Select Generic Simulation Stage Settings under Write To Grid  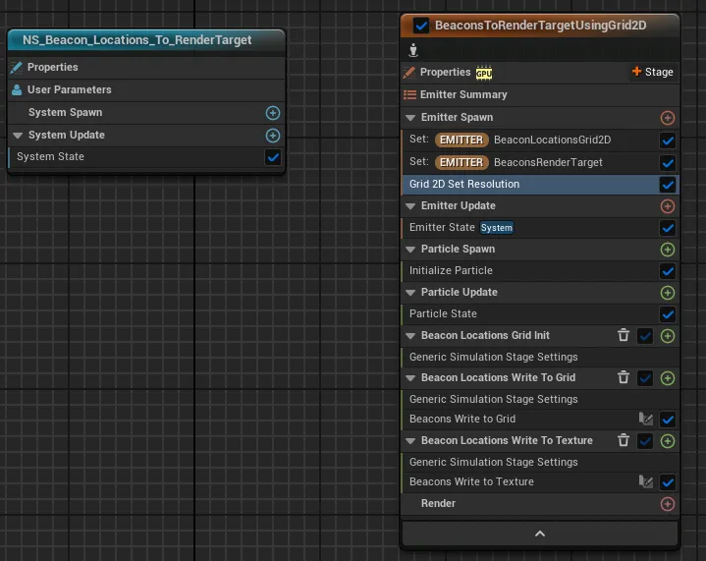(540, 399)
